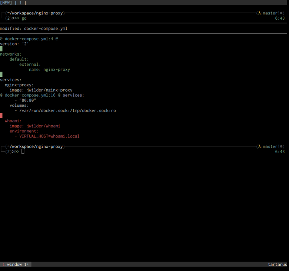289x271 pixels.
Task: Click the added "name: nginx-proxy" line
Action: click(x=49, y=70)
